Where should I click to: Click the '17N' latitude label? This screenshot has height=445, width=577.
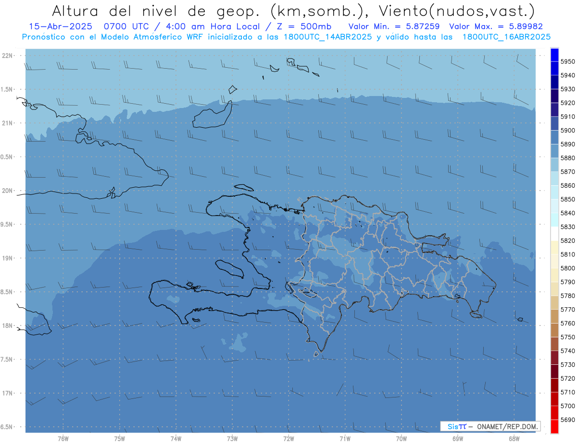[7, 393]
